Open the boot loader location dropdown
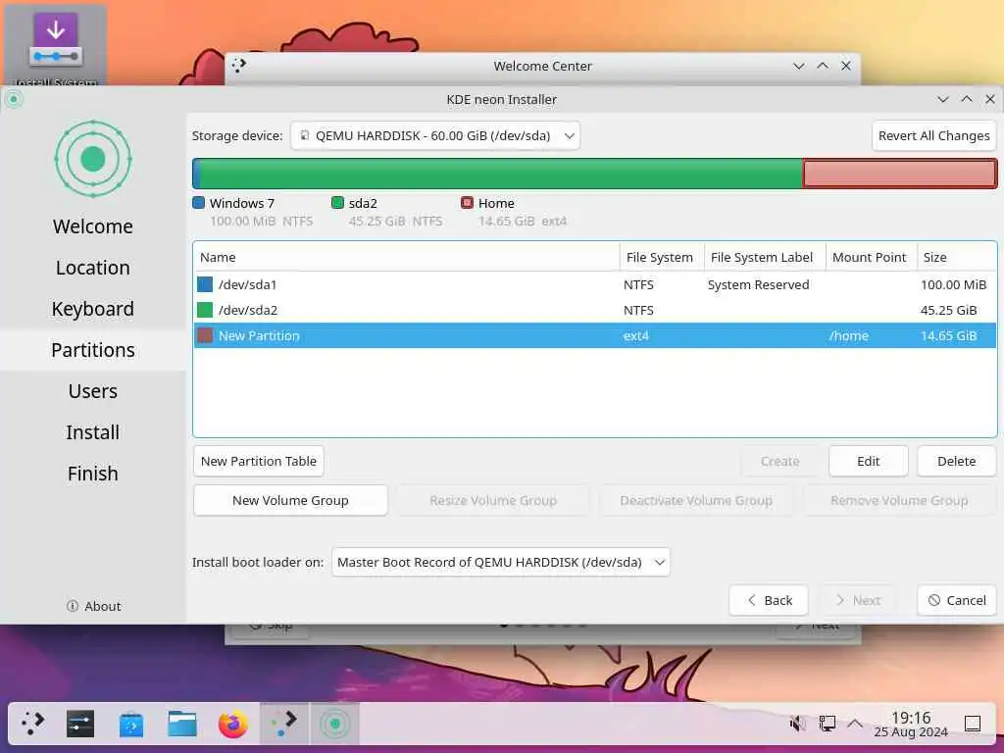 [x=501, y=562]
